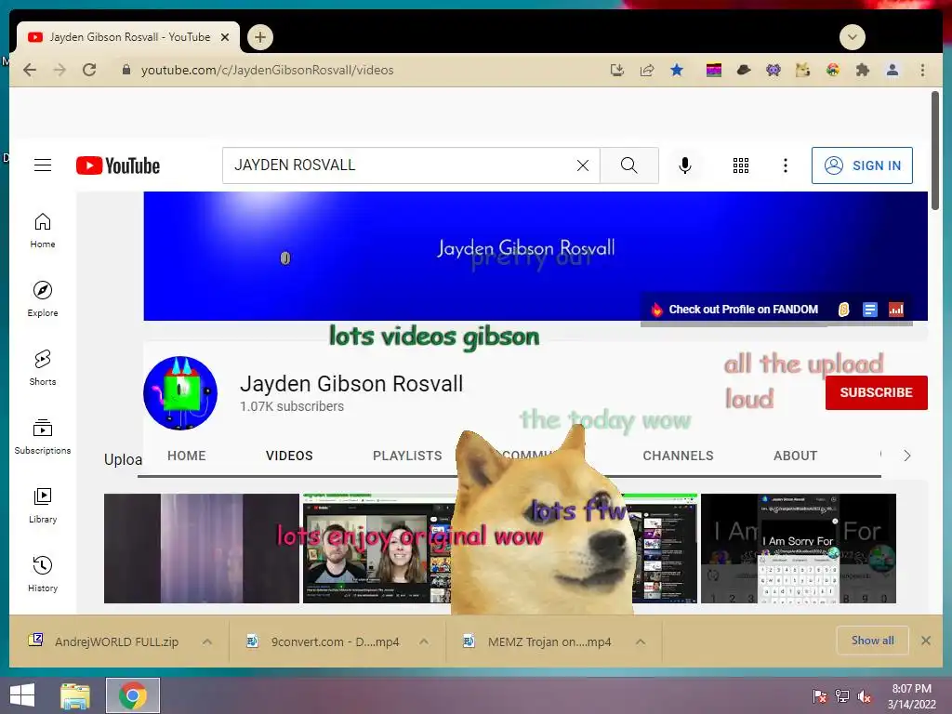Viewport: 952px width, 714px height.
Task: Close the downloads bar
Action: point(926,641)
